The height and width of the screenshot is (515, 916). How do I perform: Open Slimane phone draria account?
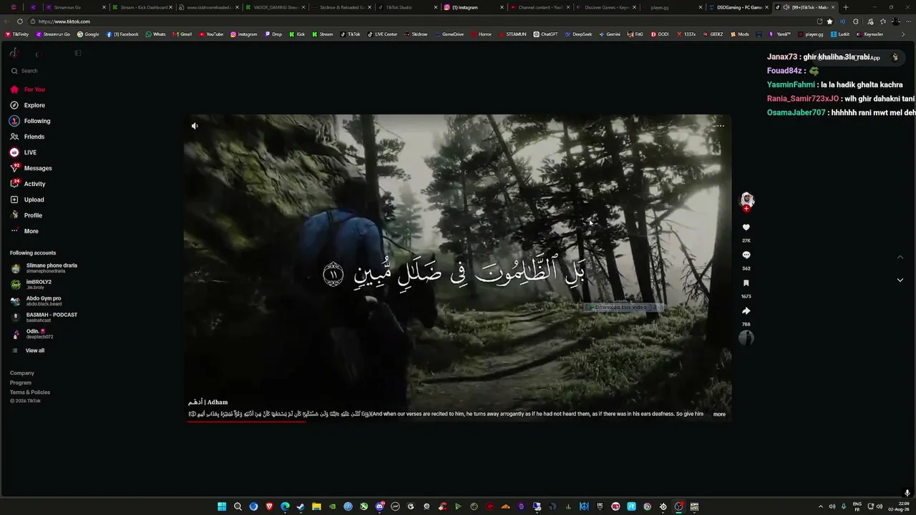click(44, 268)
